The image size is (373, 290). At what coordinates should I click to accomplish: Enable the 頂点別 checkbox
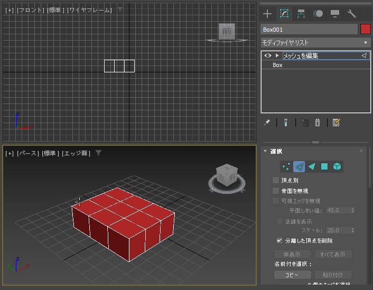coord(276,180)
